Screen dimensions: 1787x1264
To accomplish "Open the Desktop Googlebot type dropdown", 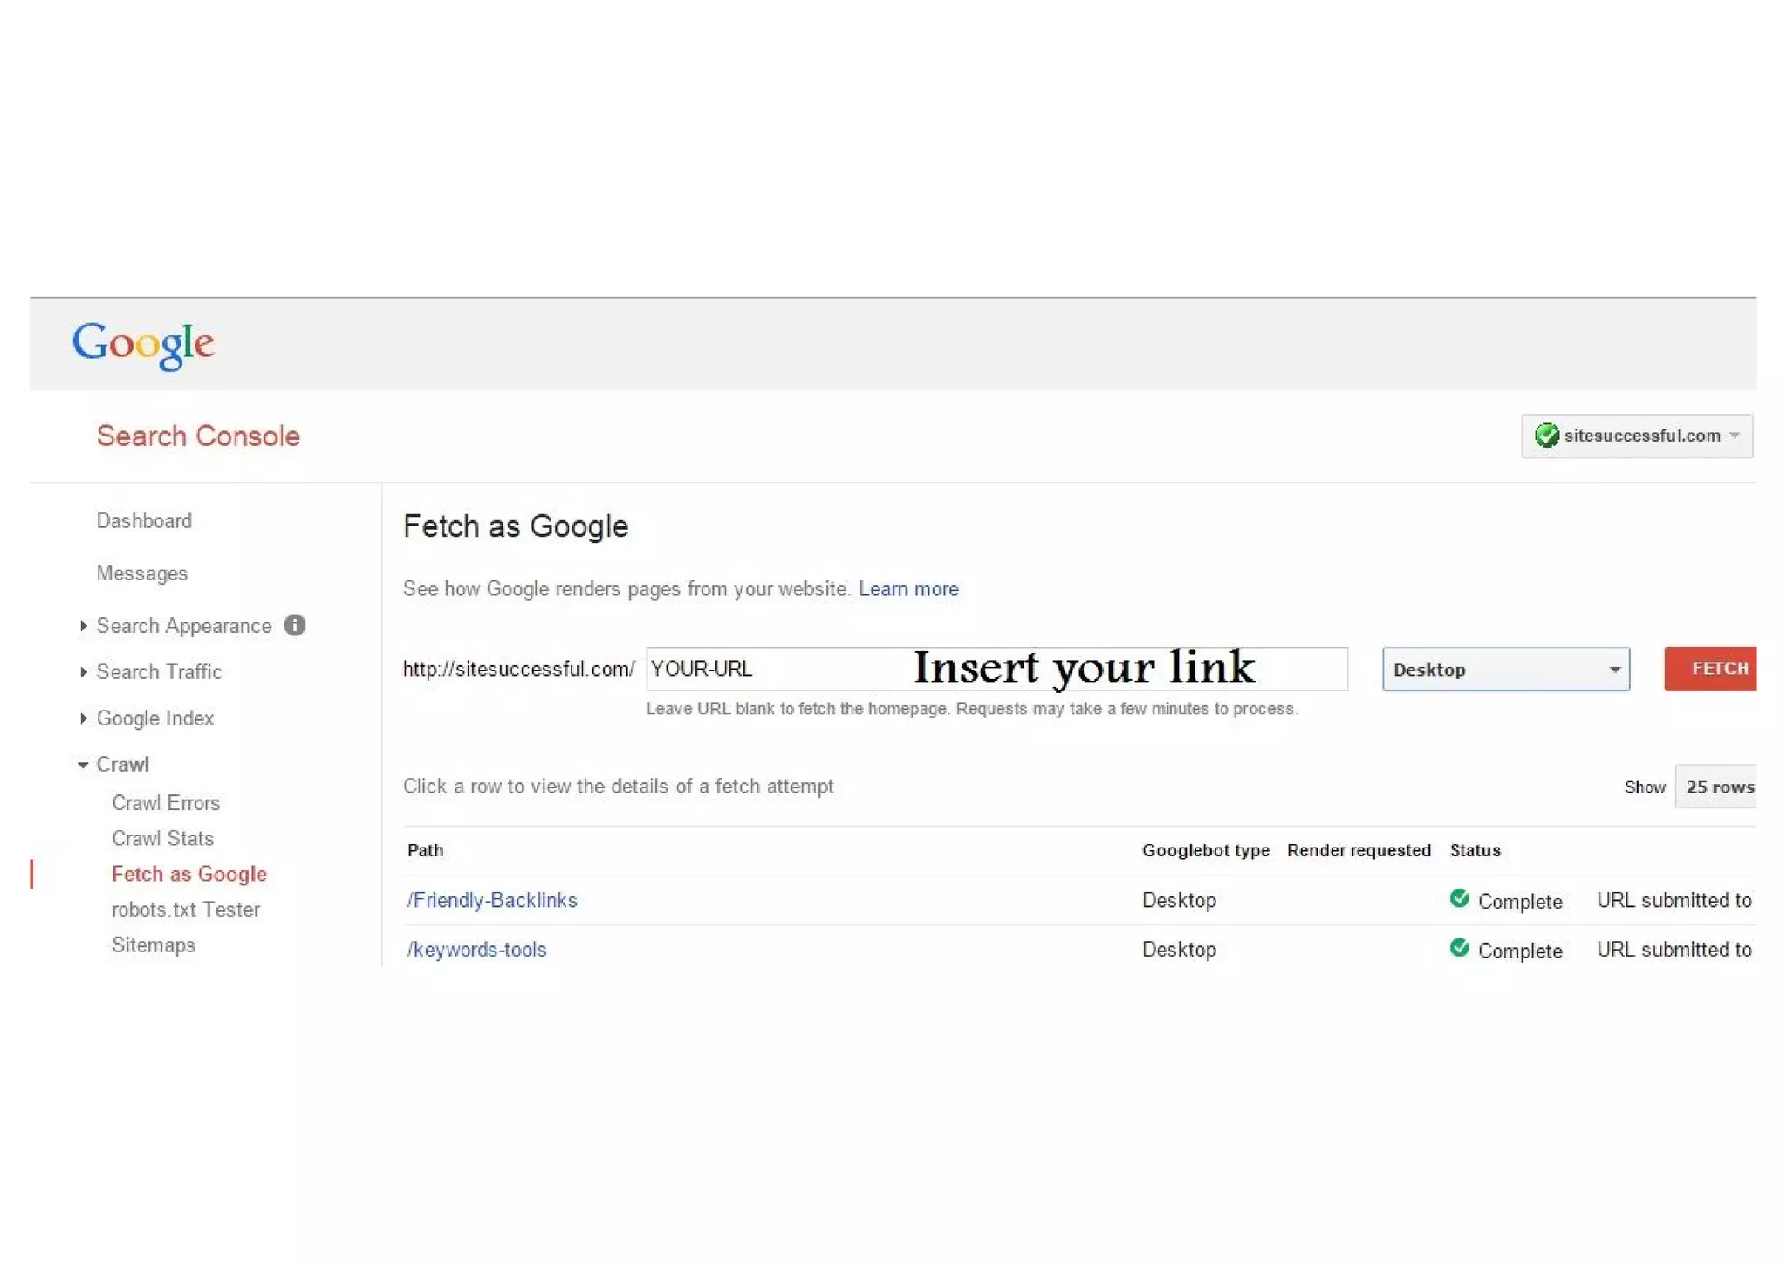I will click(1505, 670).
